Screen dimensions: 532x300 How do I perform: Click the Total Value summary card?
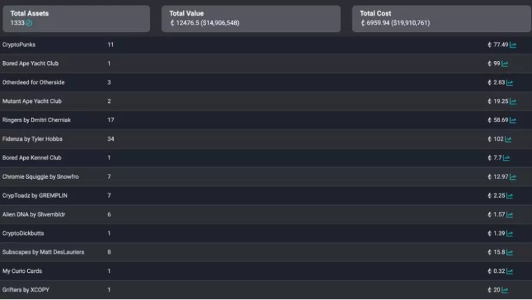tap(251, 19)
